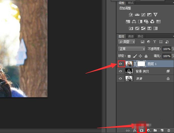Screen dimensions: 174x133
Task: Create a new layer group
Action: [155, 130]
